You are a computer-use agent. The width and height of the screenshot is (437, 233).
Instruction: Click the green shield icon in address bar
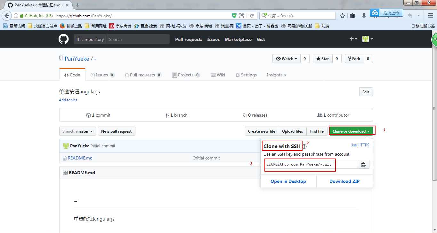(234, 16)
